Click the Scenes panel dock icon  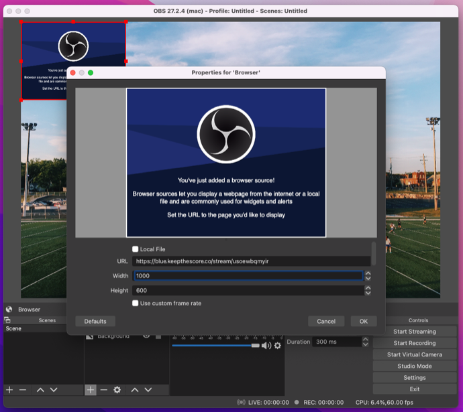point(7,320)
